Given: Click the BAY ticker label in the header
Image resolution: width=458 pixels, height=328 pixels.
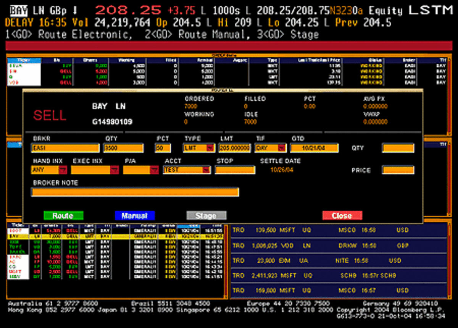Looking at the screenshot, I should (x=18, y=10).
